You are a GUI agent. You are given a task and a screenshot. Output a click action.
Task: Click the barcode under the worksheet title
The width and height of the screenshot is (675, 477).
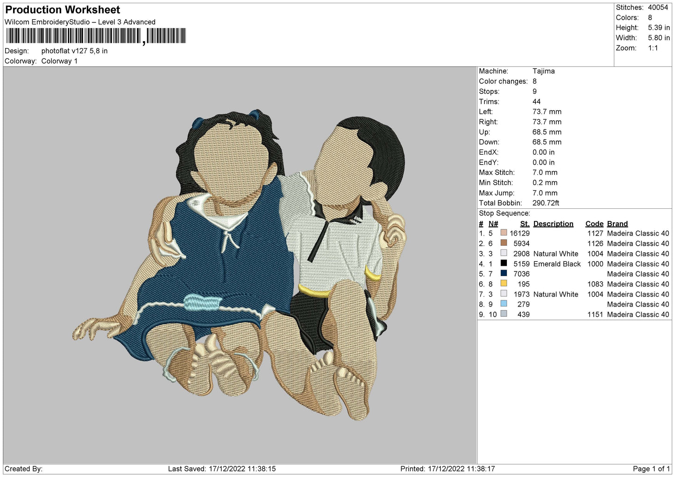(96, 36)
